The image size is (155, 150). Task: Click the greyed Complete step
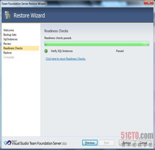(x=9, y=57)
